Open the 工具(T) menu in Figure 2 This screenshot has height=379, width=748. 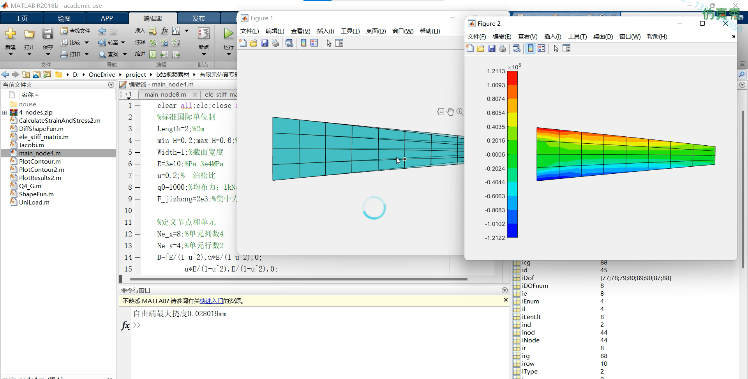[x=577, y=37]
